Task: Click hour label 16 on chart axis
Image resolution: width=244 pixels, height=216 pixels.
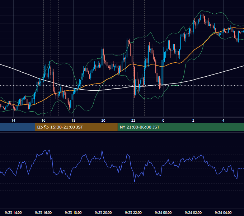Action: point(43,121)
